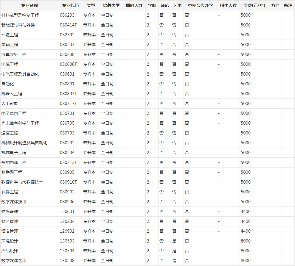Click major code 080202
Image resolution: width=295 pixels, height=266 pixels.
pos(67,143)
